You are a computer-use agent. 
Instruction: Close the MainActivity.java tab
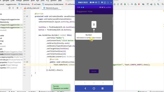pyautogui.click(x=60, y=8)
